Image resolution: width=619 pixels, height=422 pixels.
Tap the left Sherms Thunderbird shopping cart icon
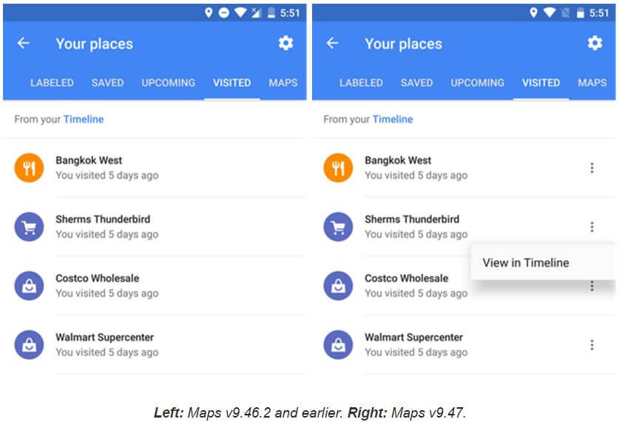pos(29,227)
